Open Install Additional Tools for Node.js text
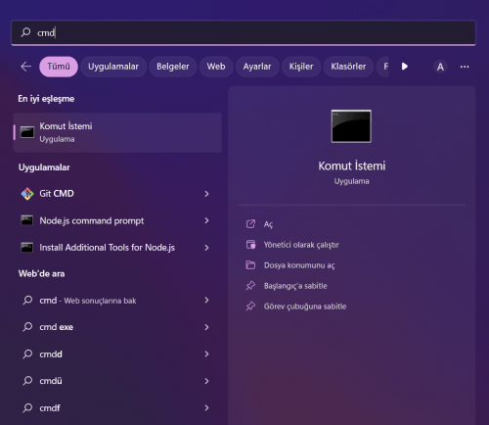 (x=108, y=248)
